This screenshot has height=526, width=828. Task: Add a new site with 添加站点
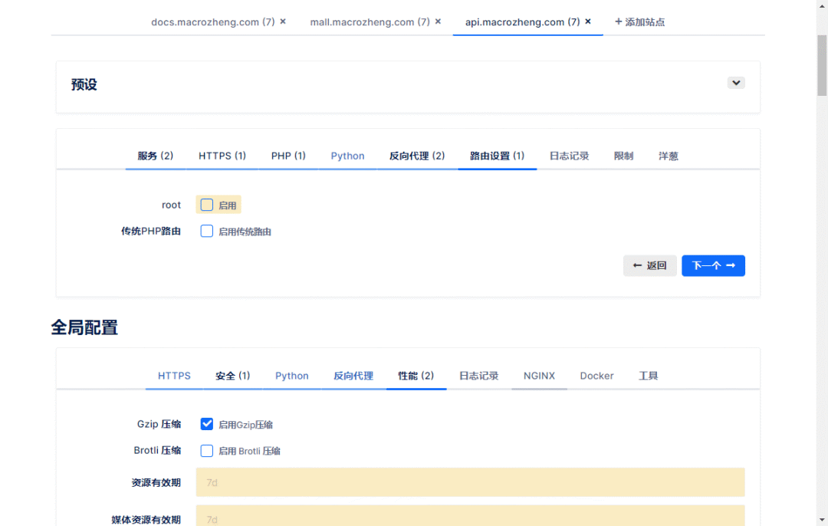[x=639, y=22]
